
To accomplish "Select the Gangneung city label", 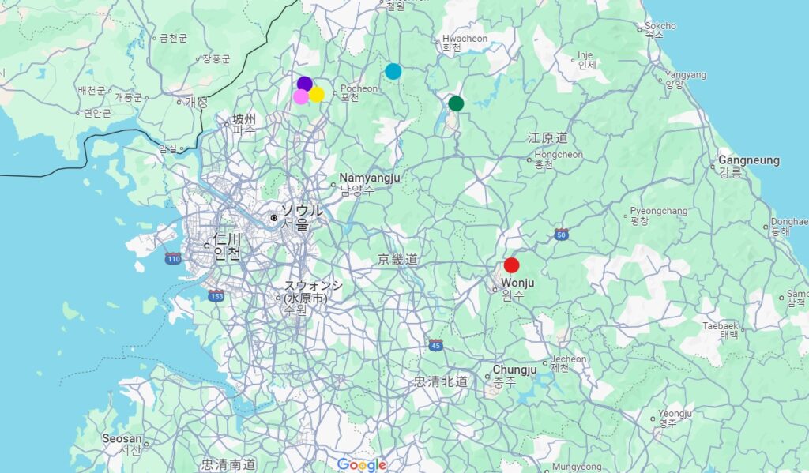I will tap(748, 161).
